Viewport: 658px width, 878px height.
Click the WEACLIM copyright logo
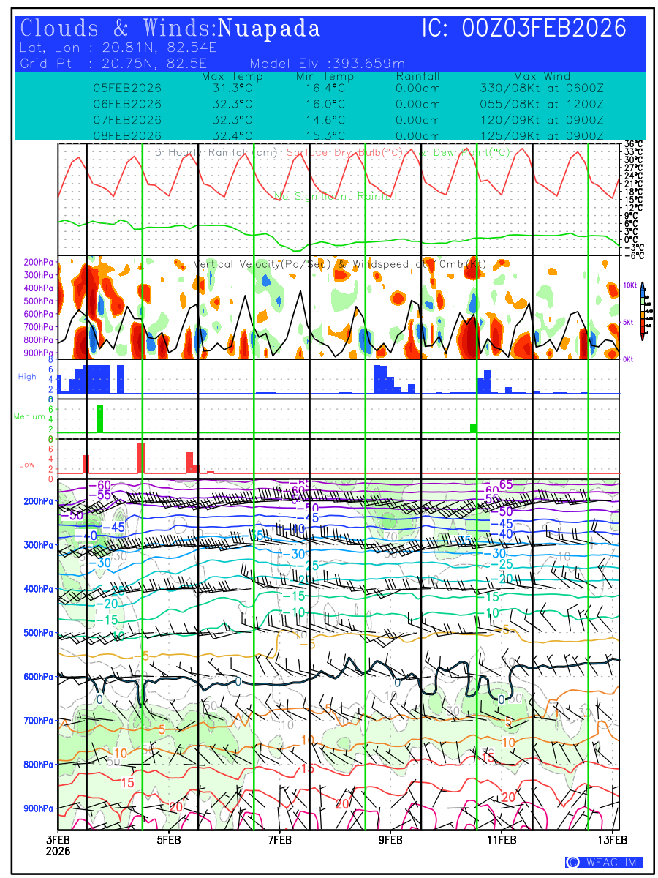tap(603, 863)
